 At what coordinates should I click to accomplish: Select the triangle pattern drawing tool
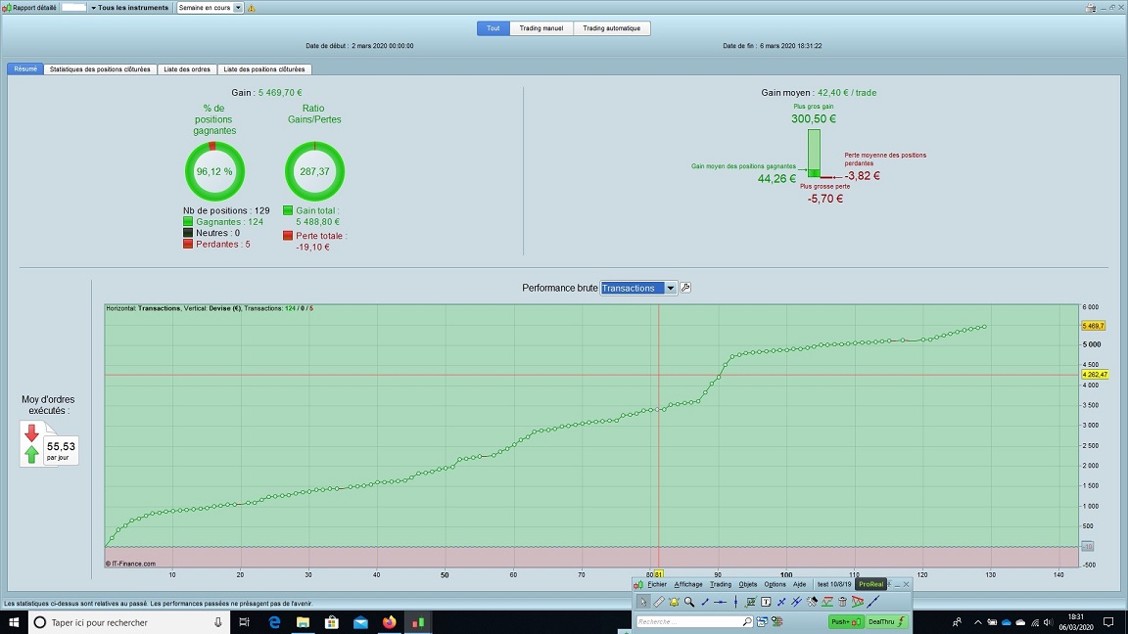pos(858,602)
